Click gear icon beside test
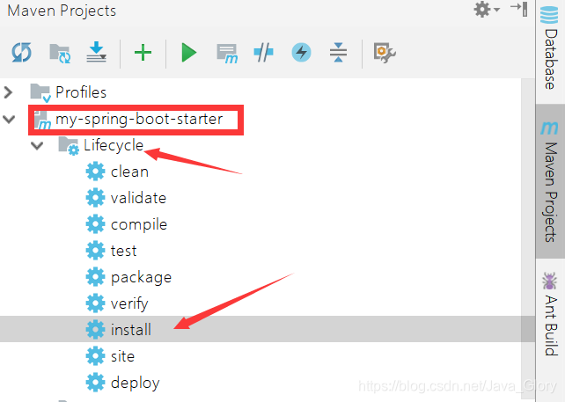Screen dimensions: 565x402 point(96,251)
